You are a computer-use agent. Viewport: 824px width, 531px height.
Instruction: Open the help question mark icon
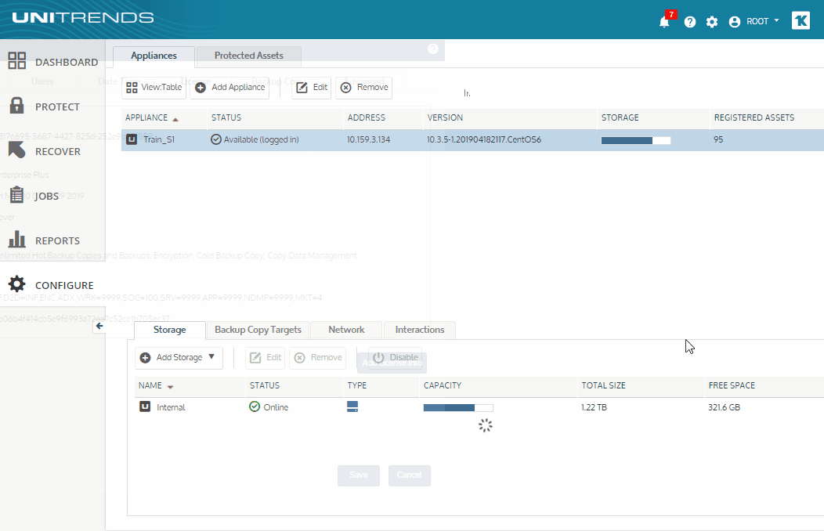(x=690, y=21)
